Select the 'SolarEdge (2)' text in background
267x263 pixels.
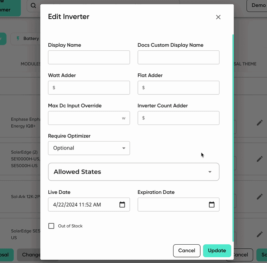24,152
